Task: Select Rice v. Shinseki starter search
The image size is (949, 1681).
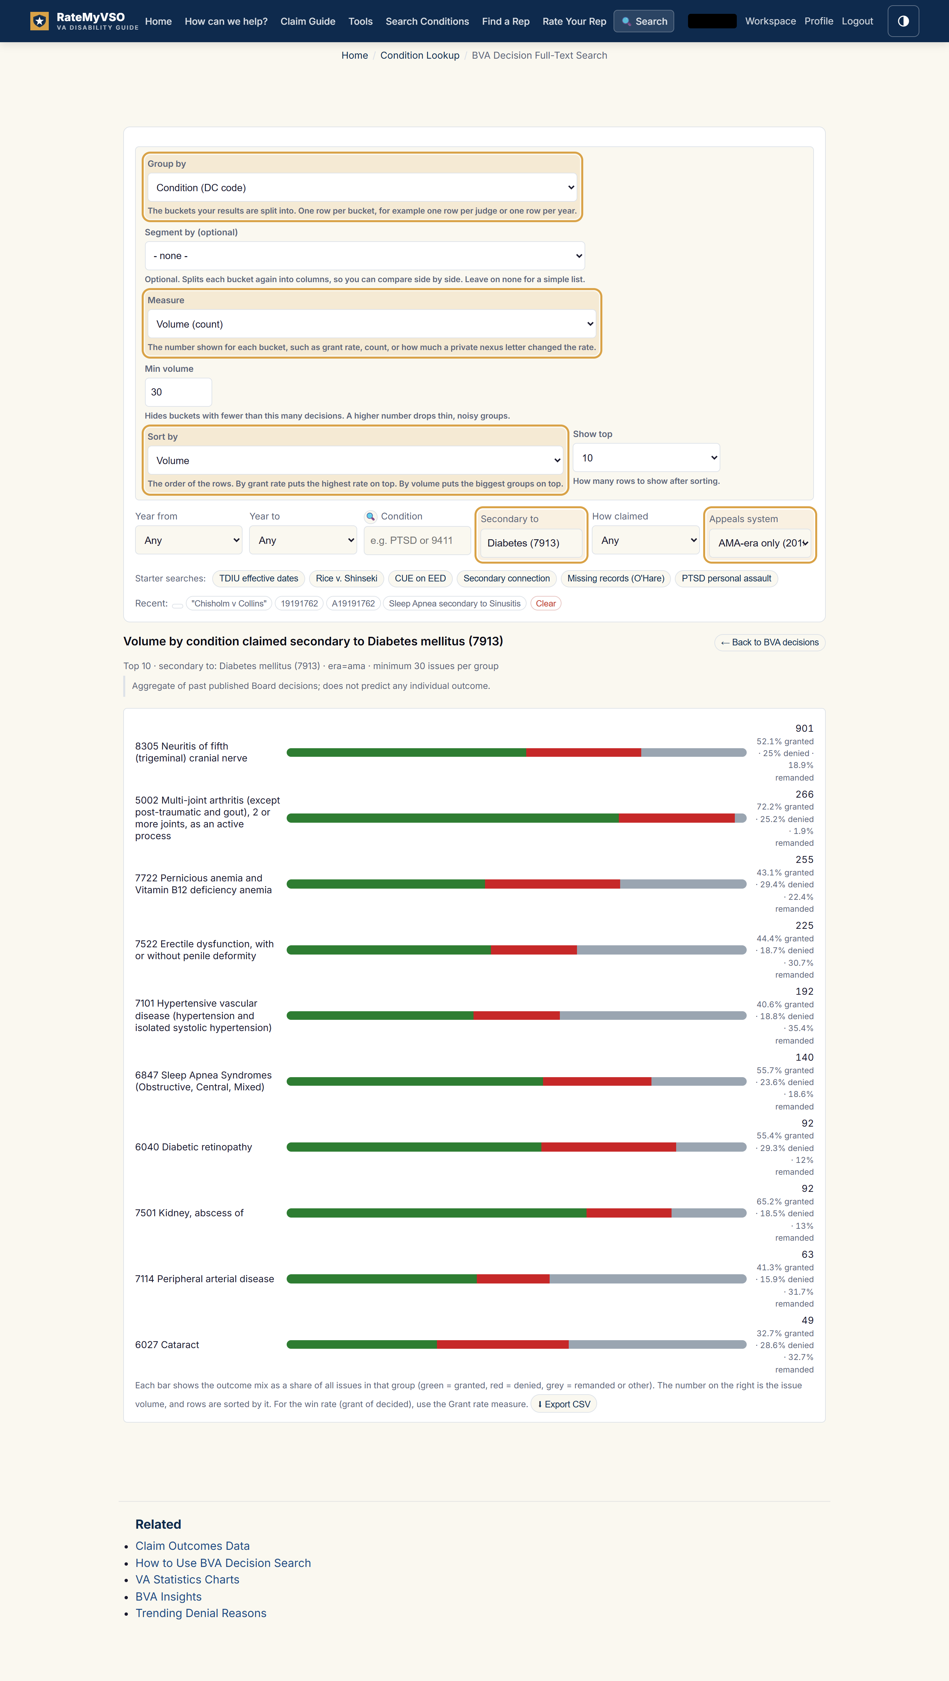Action: point(346,578)
